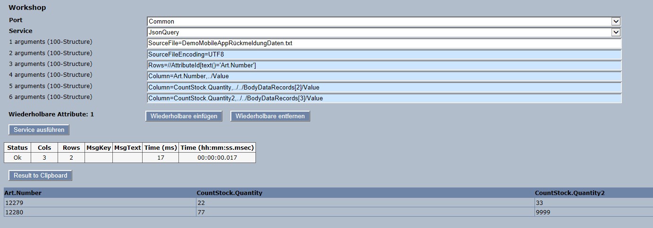This screenshot has width=653, height=228.
Task: Select the result cell 12279
Action: pyautogui.click(x=100, y=203)
